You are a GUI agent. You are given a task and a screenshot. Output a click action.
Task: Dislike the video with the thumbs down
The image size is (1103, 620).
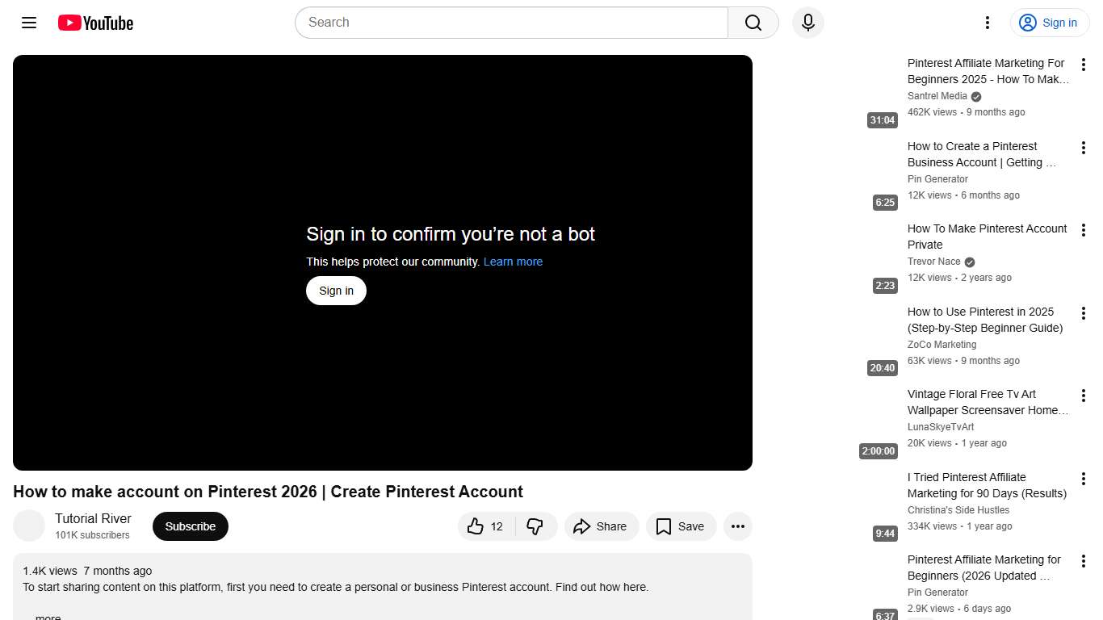pyautogui.click(x=535, y=526)
